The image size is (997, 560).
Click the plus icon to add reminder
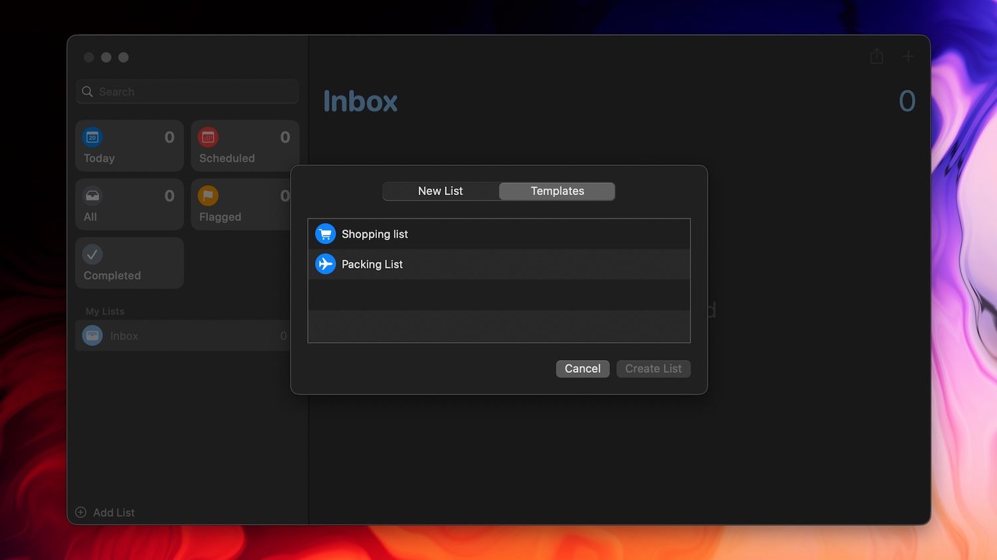pyautogui.click(x=908, y=57)
